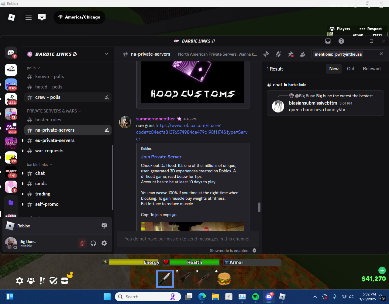Toggle the Roblox chat bubble icon
Viewport: 389px width, 304px height.
(x=42, y=17)
